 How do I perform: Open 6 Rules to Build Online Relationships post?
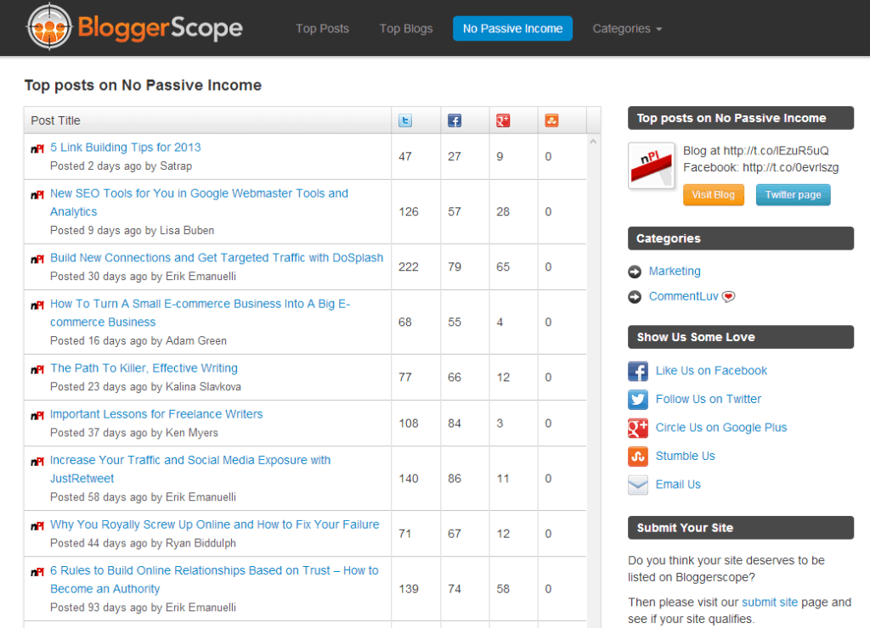[214, 580]
